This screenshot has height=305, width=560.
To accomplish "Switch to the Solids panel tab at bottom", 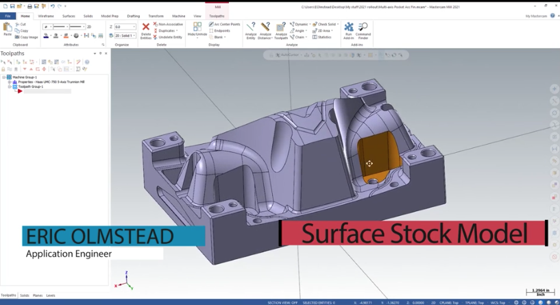I will (x=24, y=295).
